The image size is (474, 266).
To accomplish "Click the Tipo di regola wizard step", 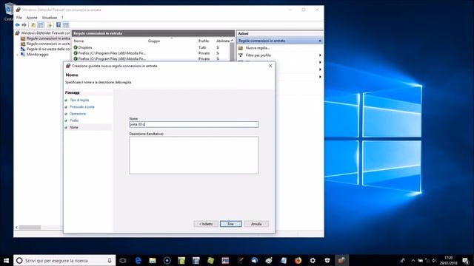I will (x=79, y=100).
